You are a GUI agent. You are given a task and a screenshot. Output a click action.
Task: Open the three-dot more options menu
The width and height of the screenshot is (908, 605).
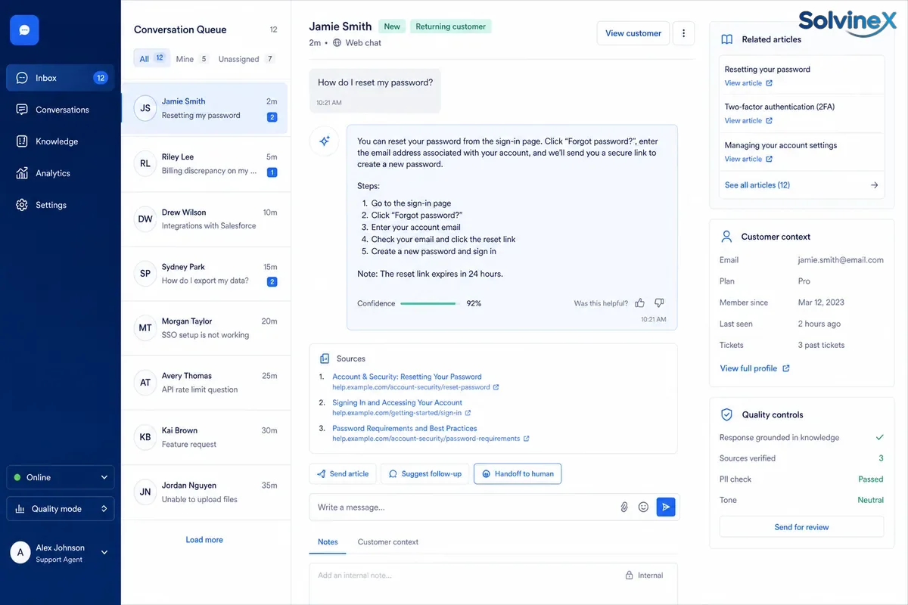(683, 33)
